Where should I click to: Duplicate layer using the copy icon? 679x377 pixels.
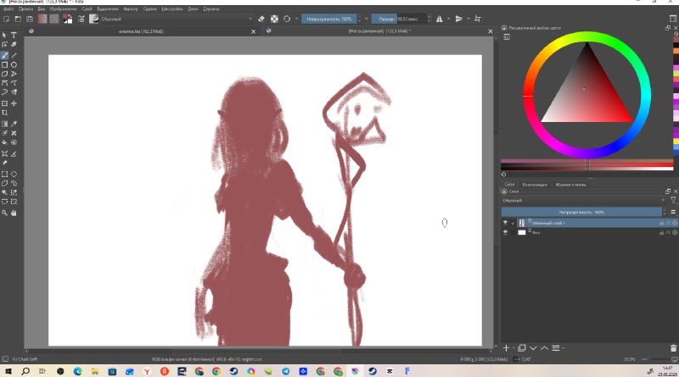coord(522,348)
